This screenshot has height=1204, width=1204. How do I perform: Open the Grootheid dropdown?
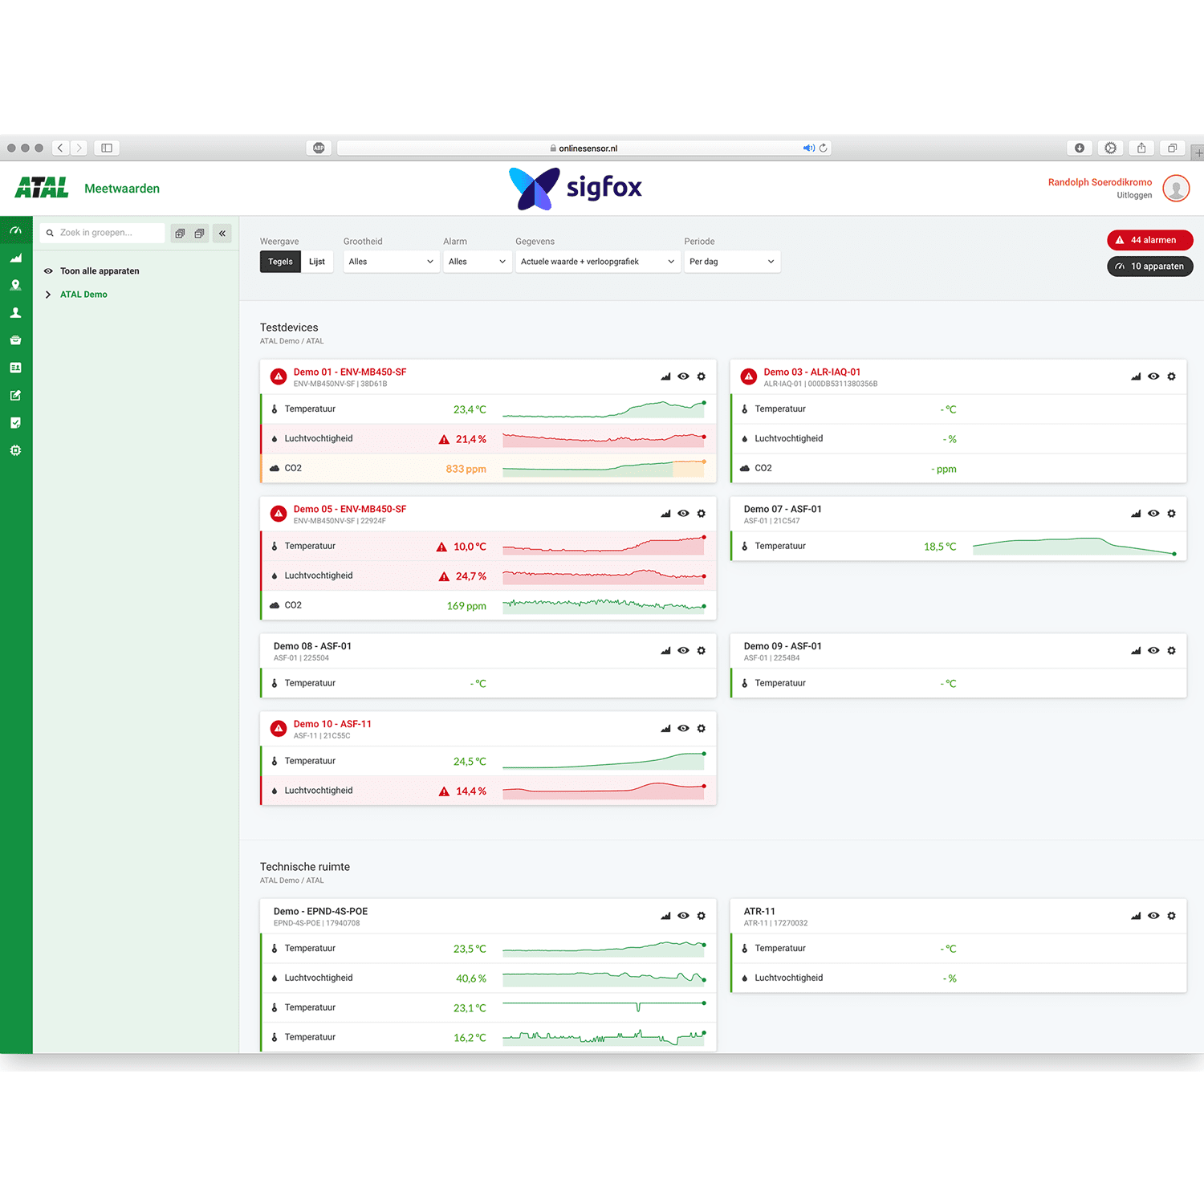tap(391, 262)
